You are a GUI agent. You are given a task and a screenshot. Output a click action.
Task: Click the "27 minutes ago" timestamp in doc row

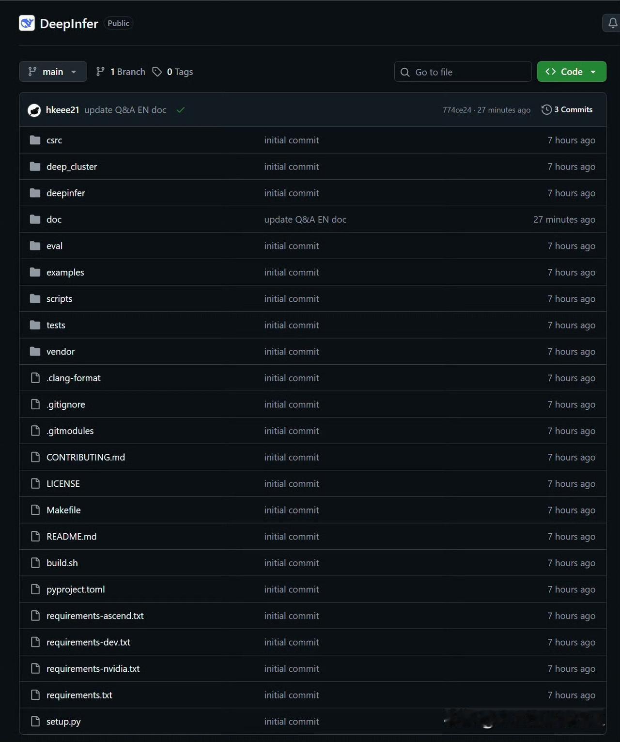564,219
